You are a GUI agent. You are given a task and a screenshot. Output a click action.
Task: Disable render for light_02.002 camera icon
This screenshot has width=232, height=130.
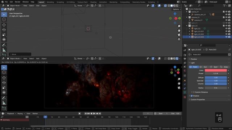pyautogui.click(x=229, y=34)
